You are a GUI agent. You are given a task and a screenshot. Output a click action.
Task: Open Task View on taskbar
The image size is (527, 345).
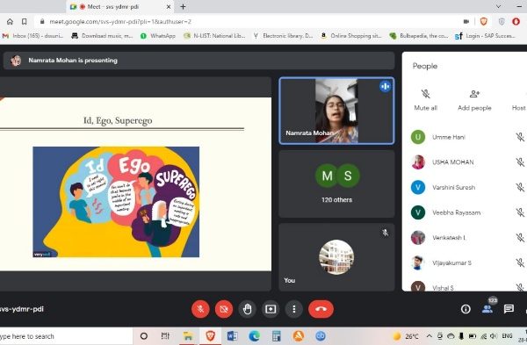165,336
